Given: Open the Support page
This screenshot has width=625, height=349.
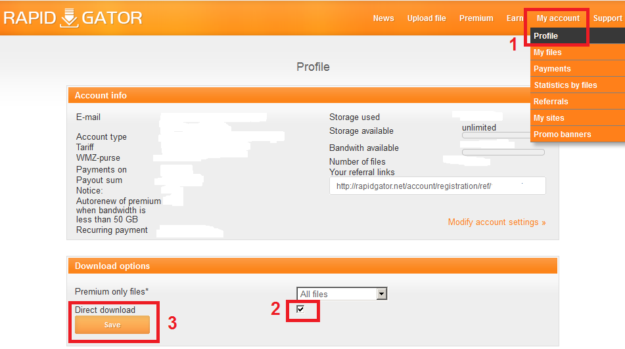Looking at the screenshot, I should click(x=607, y=18).
